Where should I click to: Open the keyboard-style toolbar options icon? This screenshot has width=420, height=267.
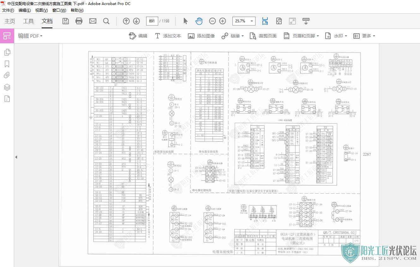(x=306, y=21)
